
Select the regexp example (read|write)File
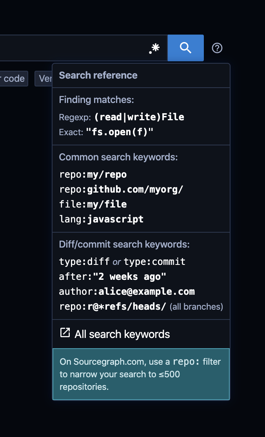point(139,117)
